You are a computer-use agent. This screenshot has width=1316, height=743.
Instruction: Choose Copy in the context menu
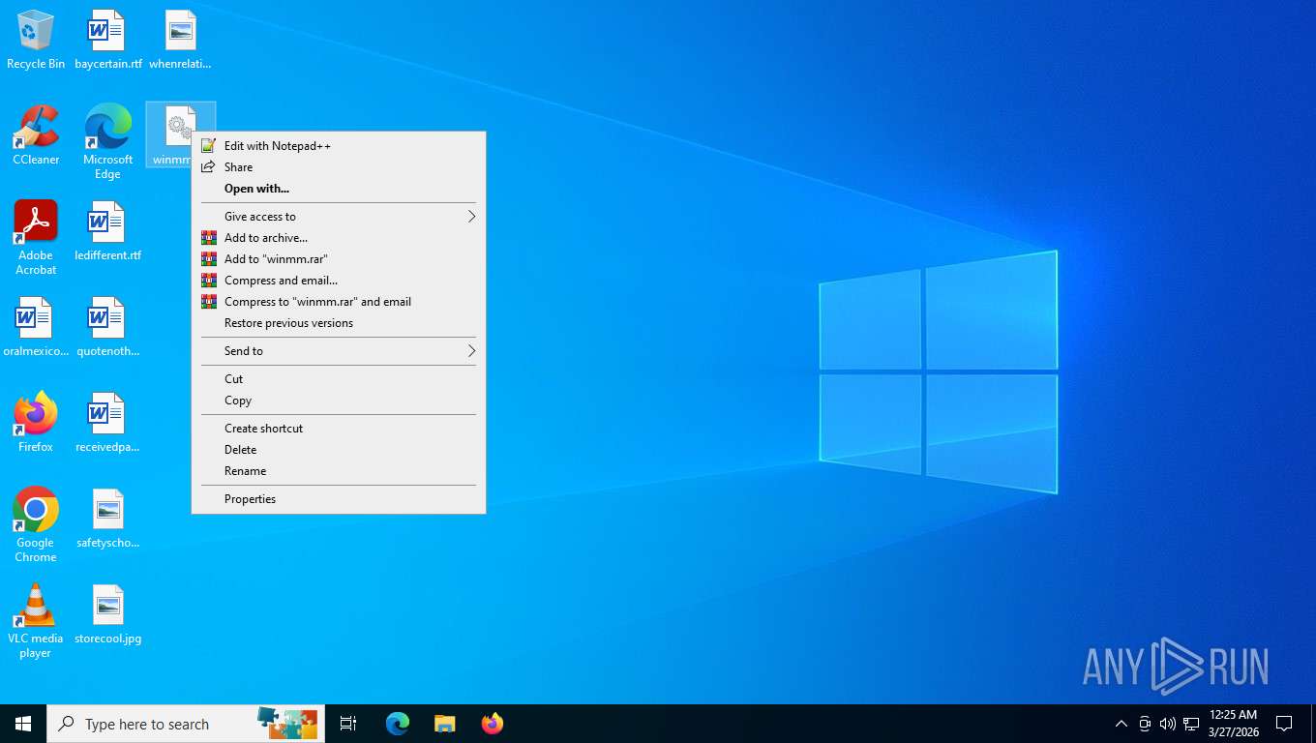339,401
